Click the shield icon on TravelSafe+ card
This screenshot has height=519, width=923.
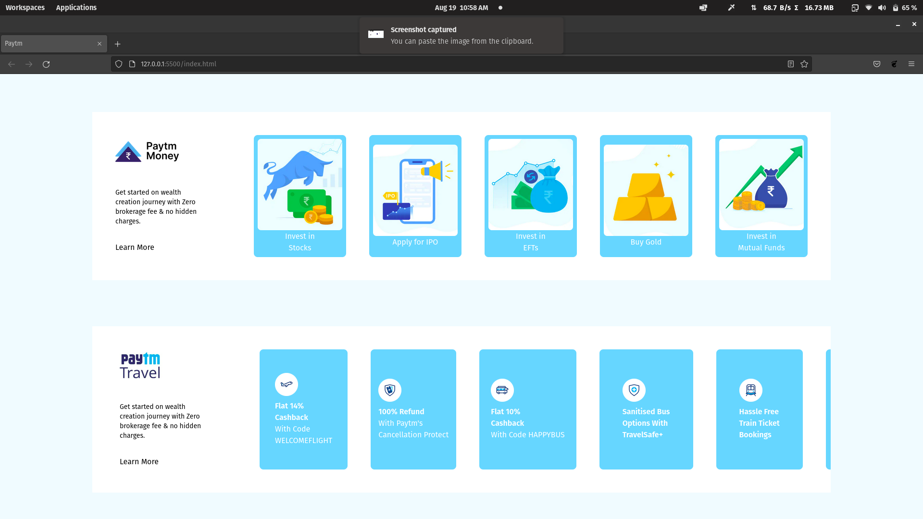(633, 390)
